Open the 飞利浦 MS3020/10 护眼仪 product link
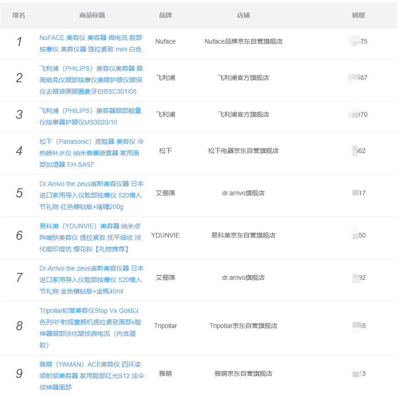The image size is (397, 396). 90,116
